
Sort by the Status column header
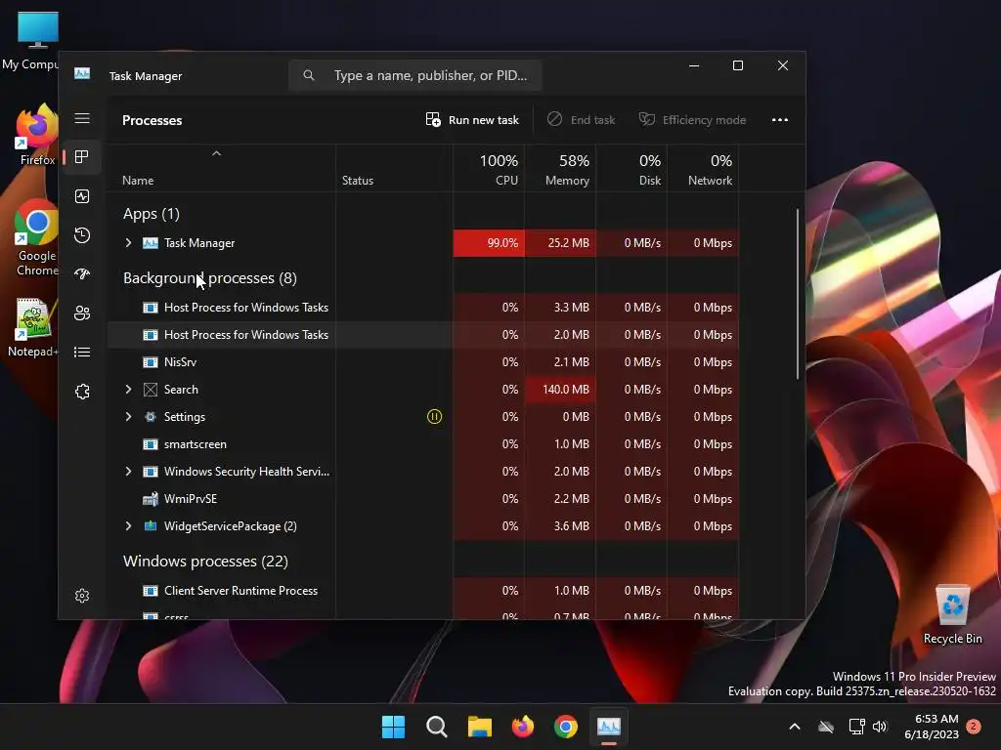coord(395,168)
